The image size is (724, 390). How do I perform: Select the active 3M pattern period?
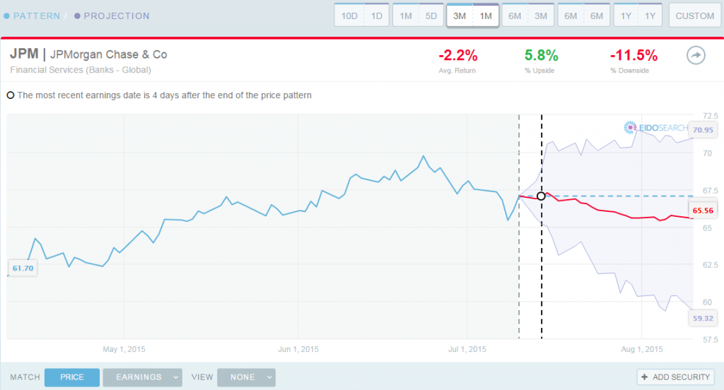click(x=460, y=16)
